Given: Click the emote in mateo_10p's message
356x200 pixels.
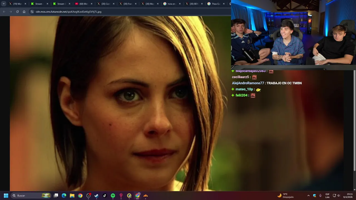Looking at the screenshot, I should click(x=258, y=89).
